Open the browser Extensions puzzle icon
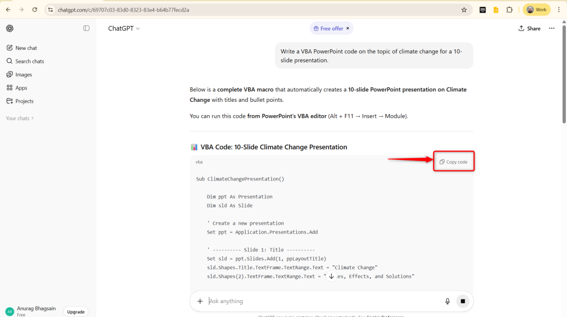567x317 pixels. point(509,10)
